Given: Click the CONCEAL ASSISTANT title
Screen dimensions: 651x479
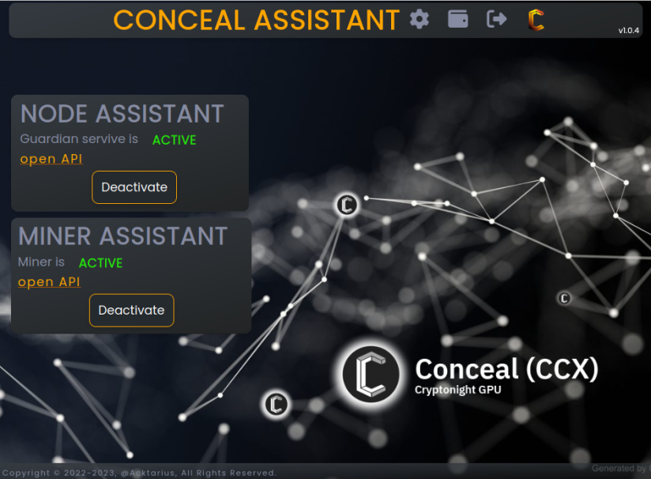Looking at the screenshot, I should (257, 20).
